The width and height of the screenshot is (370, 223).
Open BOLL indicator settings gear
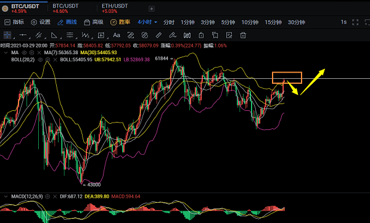47,60
